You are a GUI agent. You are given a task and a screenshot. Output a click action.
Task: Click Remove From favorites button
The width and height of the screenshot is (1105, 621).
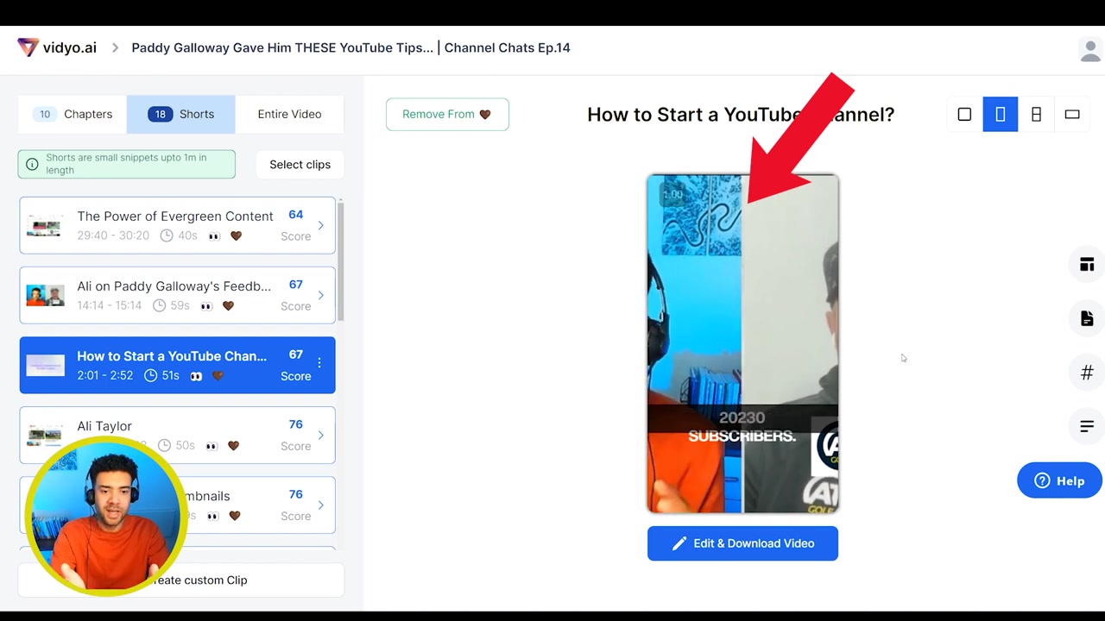pyautogui.click(x=447, y=114)
